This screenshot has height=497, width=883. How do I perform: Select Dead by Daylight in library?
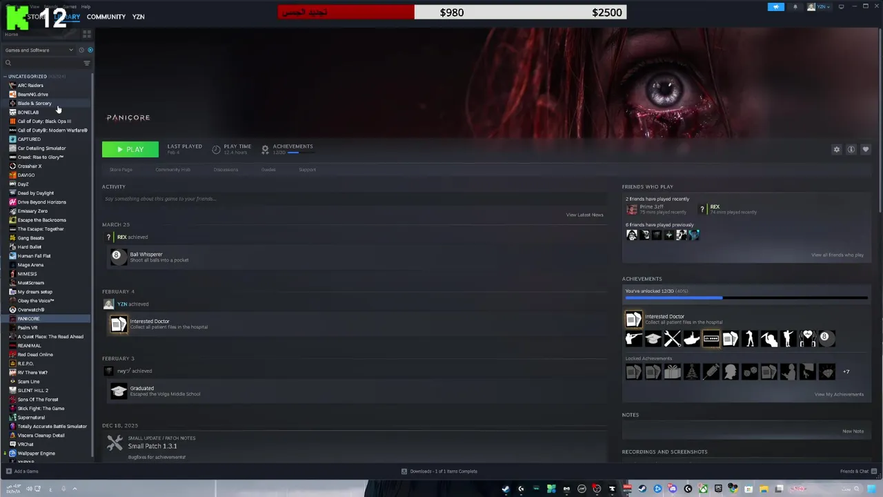35,193
